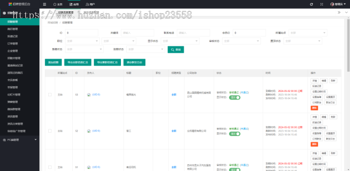This screenshot has height=171, width=350.
Task: Click the 添加招聘 button
Action: coord(53,62)
